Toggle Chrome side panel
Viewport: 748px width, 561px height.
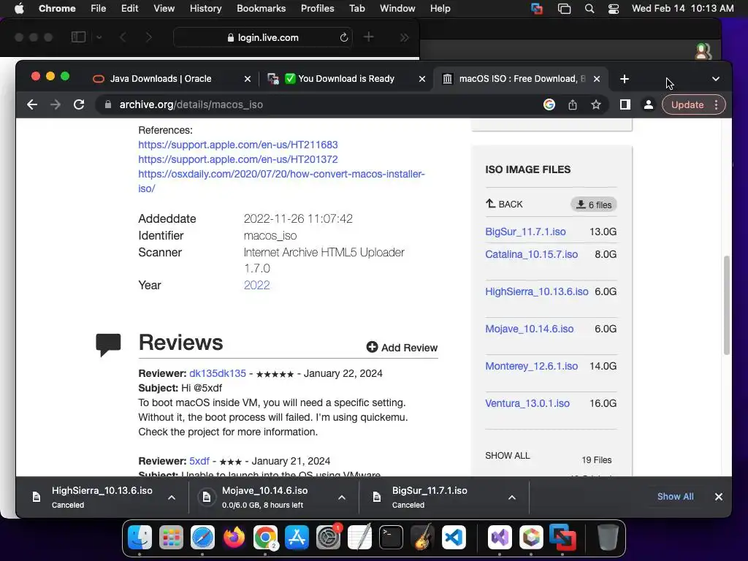tap(625, 104)
